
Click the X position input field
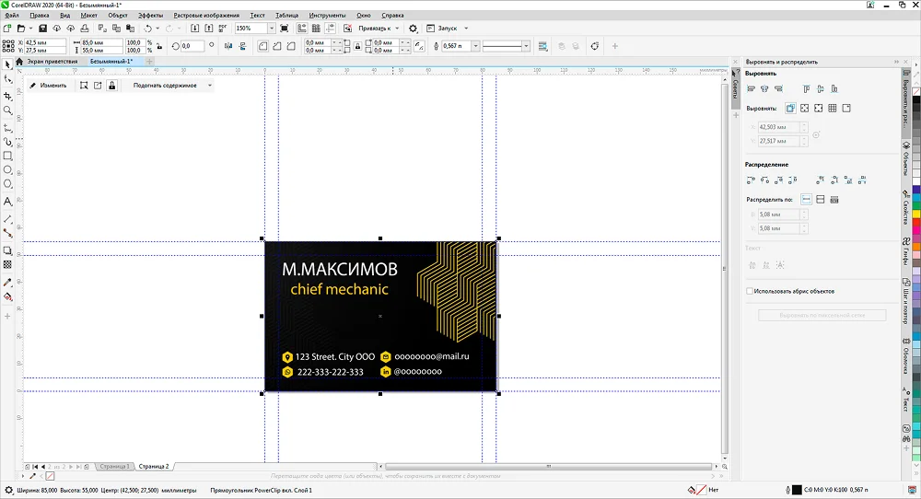click(x=45, y=42)
